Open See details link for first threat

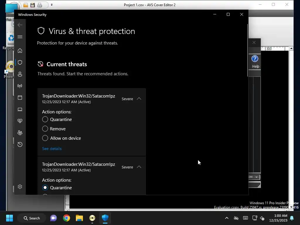pyautogui.click(x=52, y=149)
